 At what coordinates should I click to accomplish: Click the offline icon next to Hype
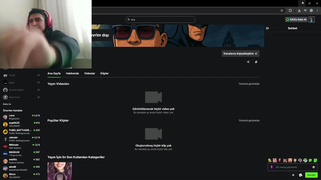(38, 75)
